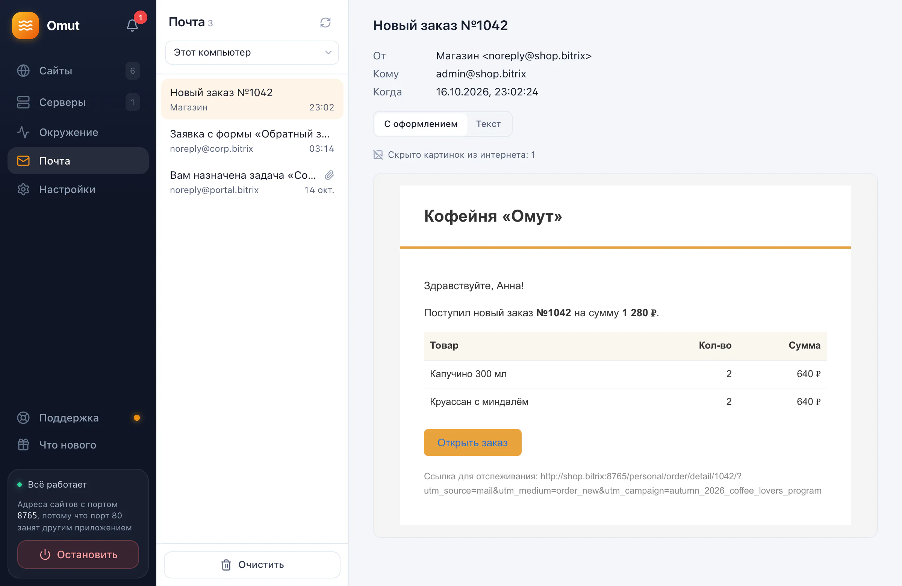Viewport: 902px width, 586px height.
Task: Click Всё работает status text
Action: pos(57,485)
